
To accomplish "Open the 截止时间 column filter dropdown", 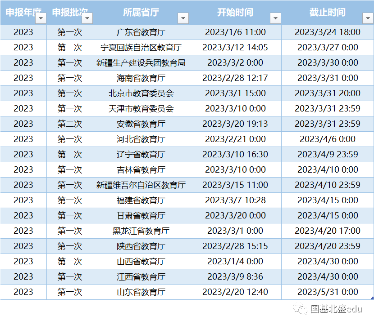I will coord(367,18).
